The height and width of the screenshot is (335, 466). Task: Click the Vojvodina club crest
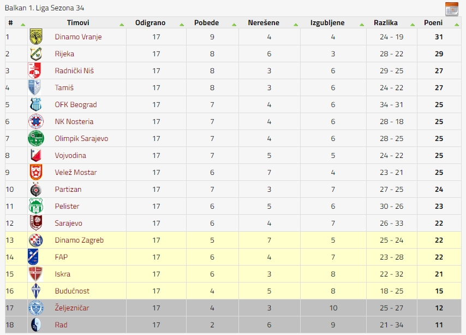36,155
